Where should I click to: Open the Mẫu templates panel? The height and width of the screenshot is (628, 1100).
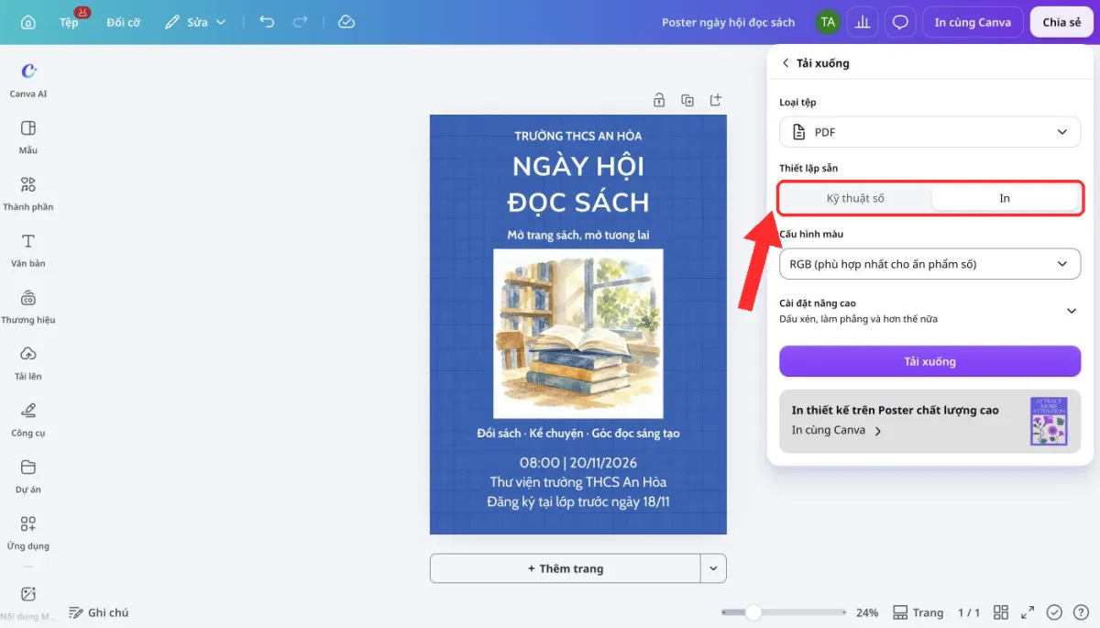[28, 136]
